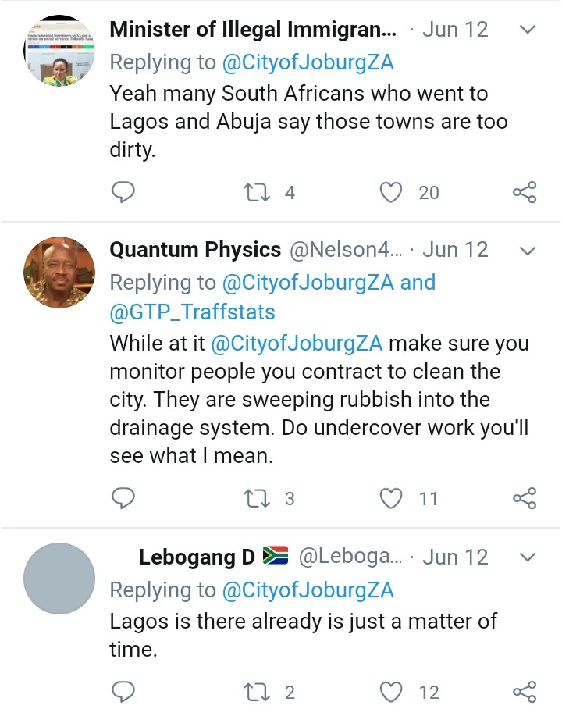Image resolution: width=562 pixels, height=716 pixels.
Task: Reply to the Quantum Physics tweet
Action: pyautogui.click(x=123, y=498)
